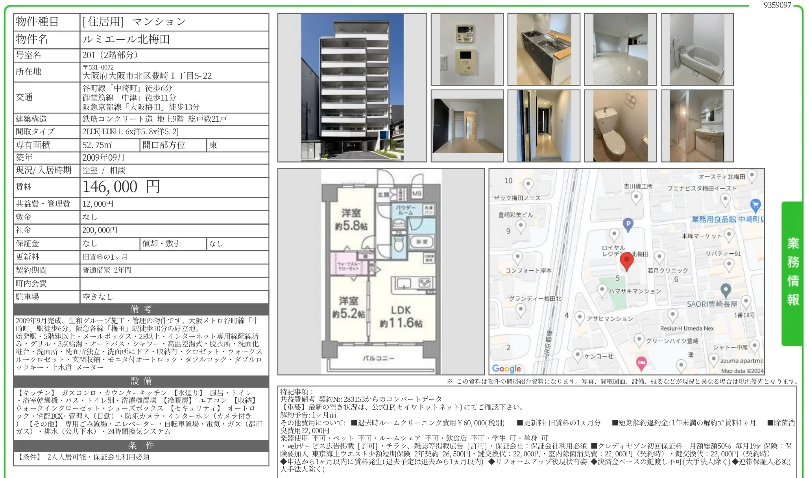Click the Google logo on the map

click(506, 368)
